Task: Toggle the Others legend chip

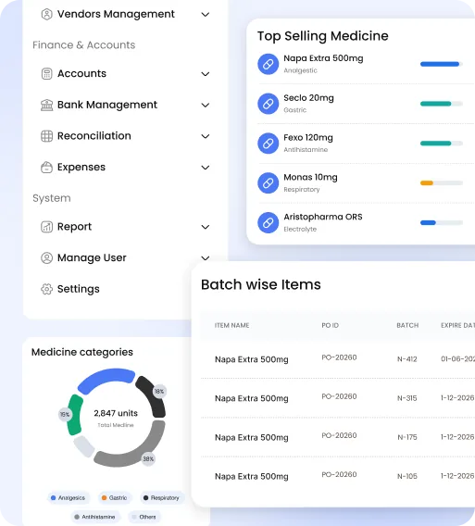Action: click(x=144, y=517)
